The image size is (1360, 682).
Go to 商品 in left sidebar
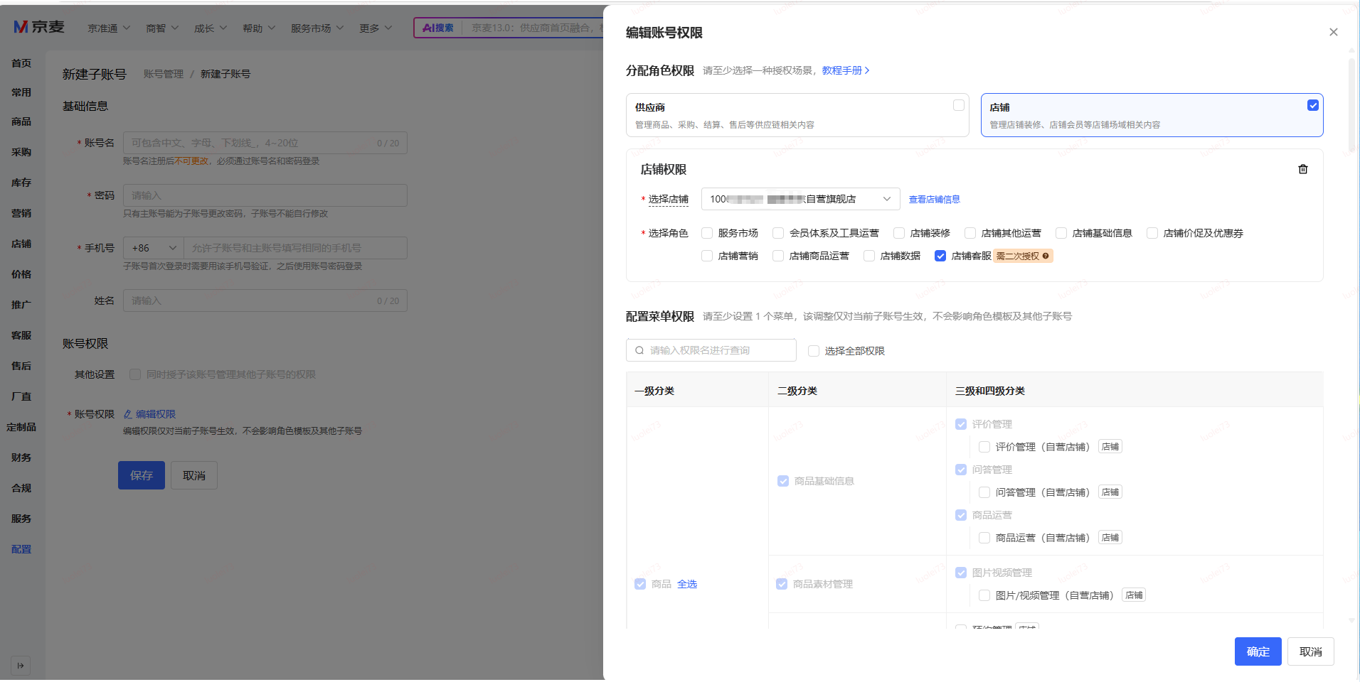pyautogui.click(x=21, y=121)
